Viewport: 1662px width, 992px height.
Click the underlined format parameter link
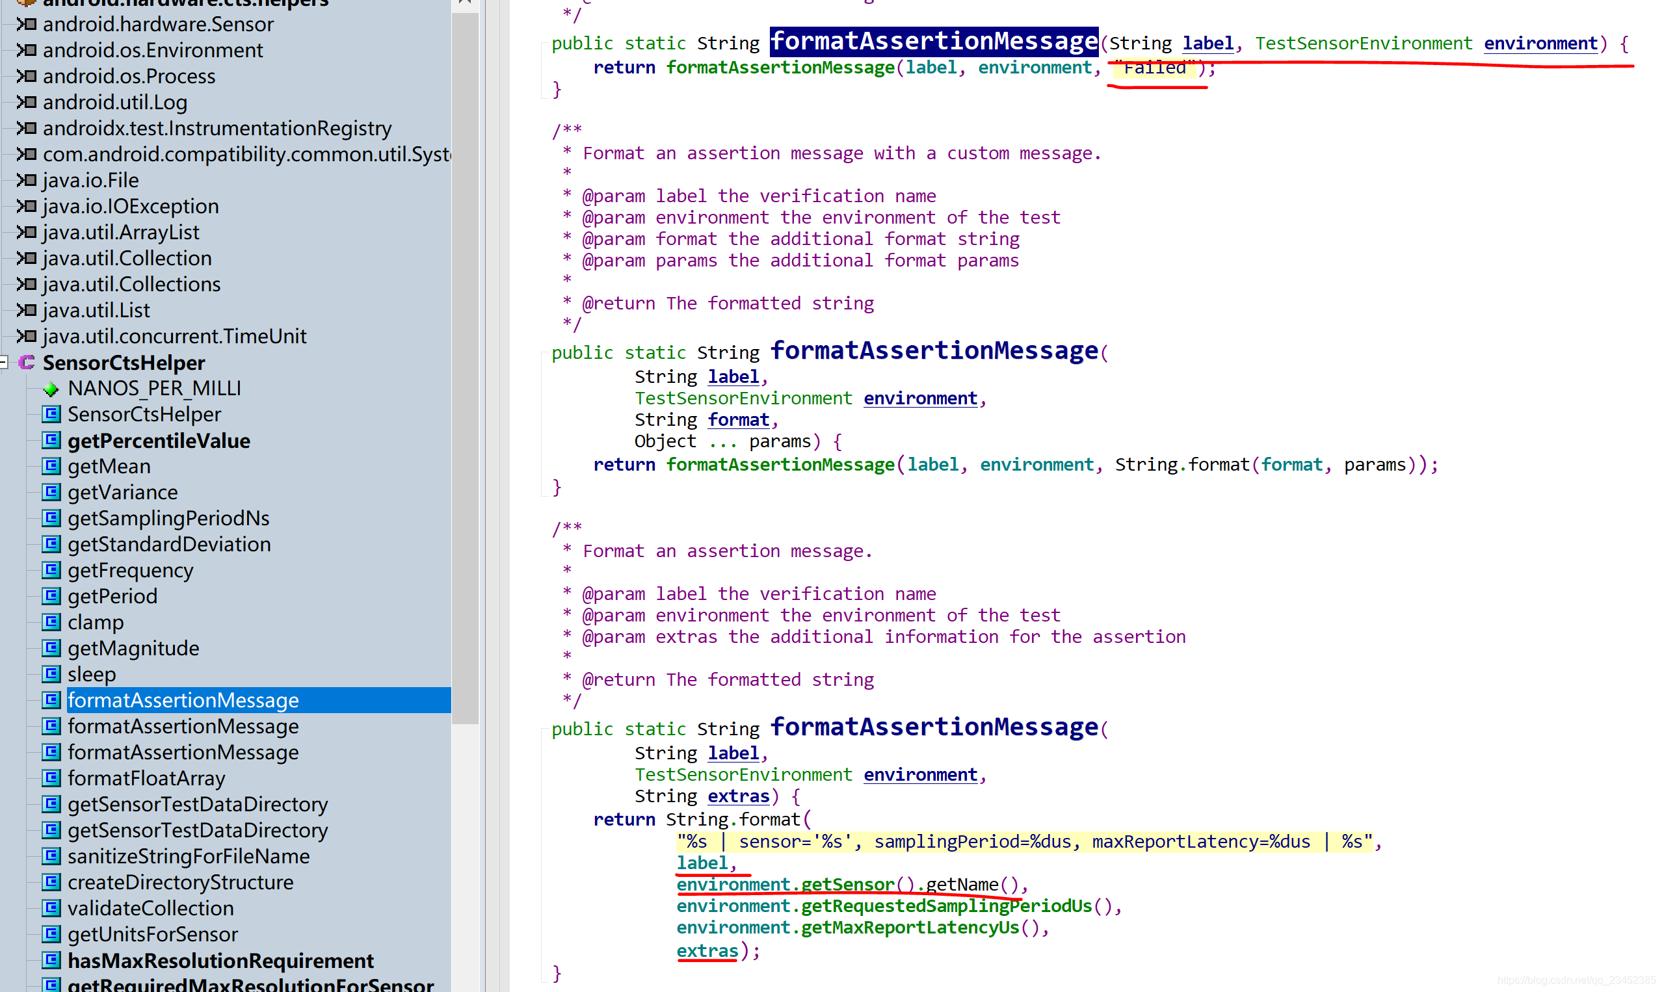pos(738,420)
